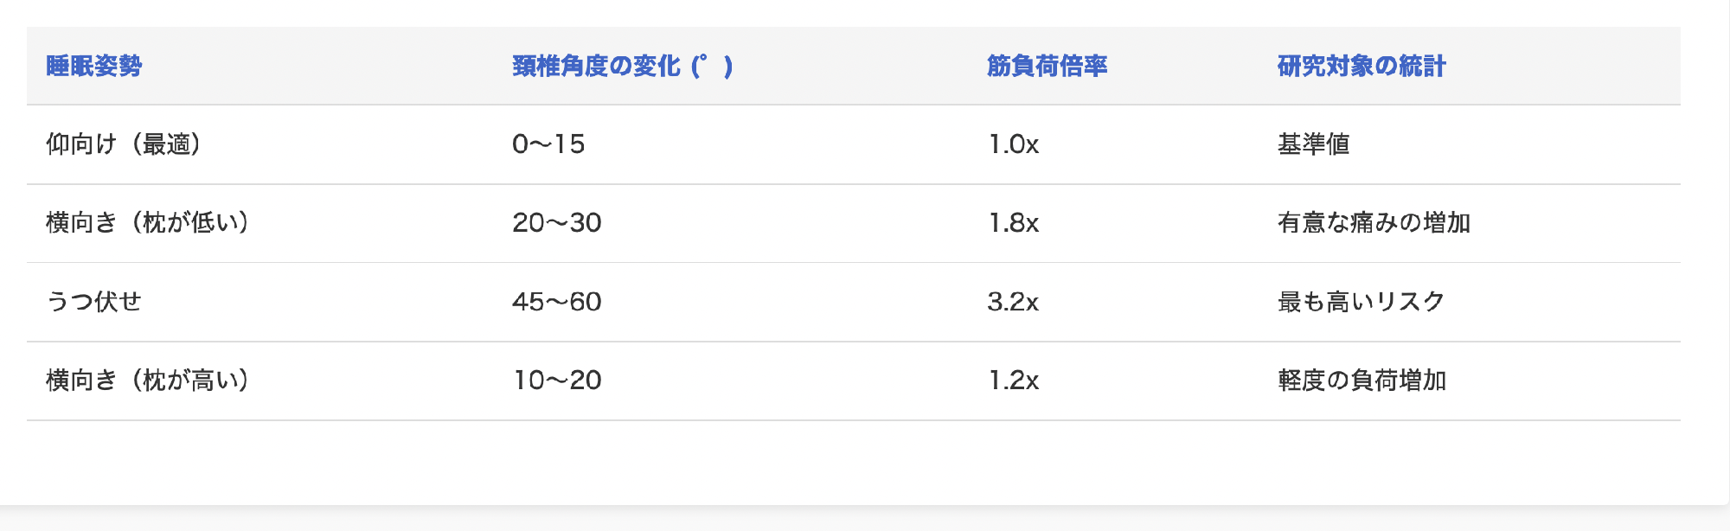The image size is (1730, 531).
Task: Click the 1.8x muscle load value
Action: coord(1013,223)
